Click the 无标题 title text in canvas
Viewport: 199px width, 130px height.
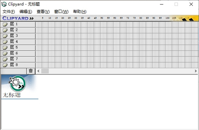click(12, 95)
